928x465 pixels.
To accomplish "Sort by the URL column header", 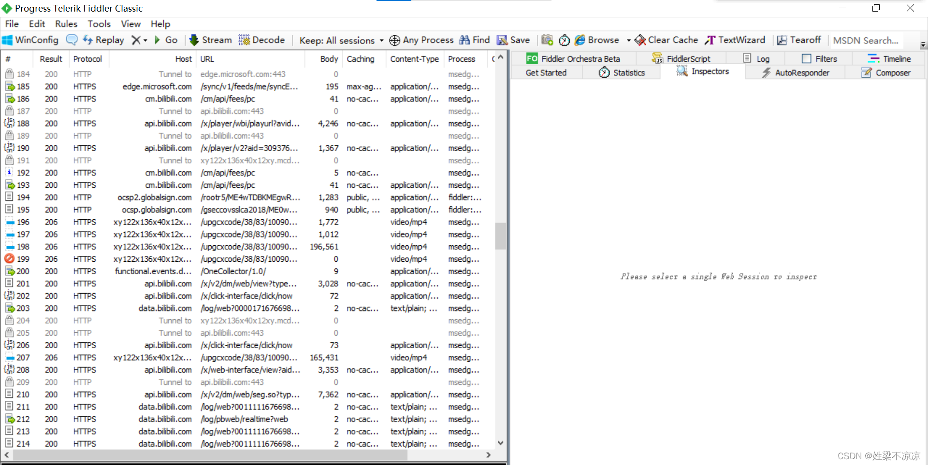I will 250,59.
